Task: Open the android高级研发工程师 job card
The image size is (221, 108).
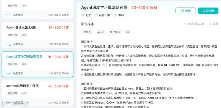Action: coord(38,94)
